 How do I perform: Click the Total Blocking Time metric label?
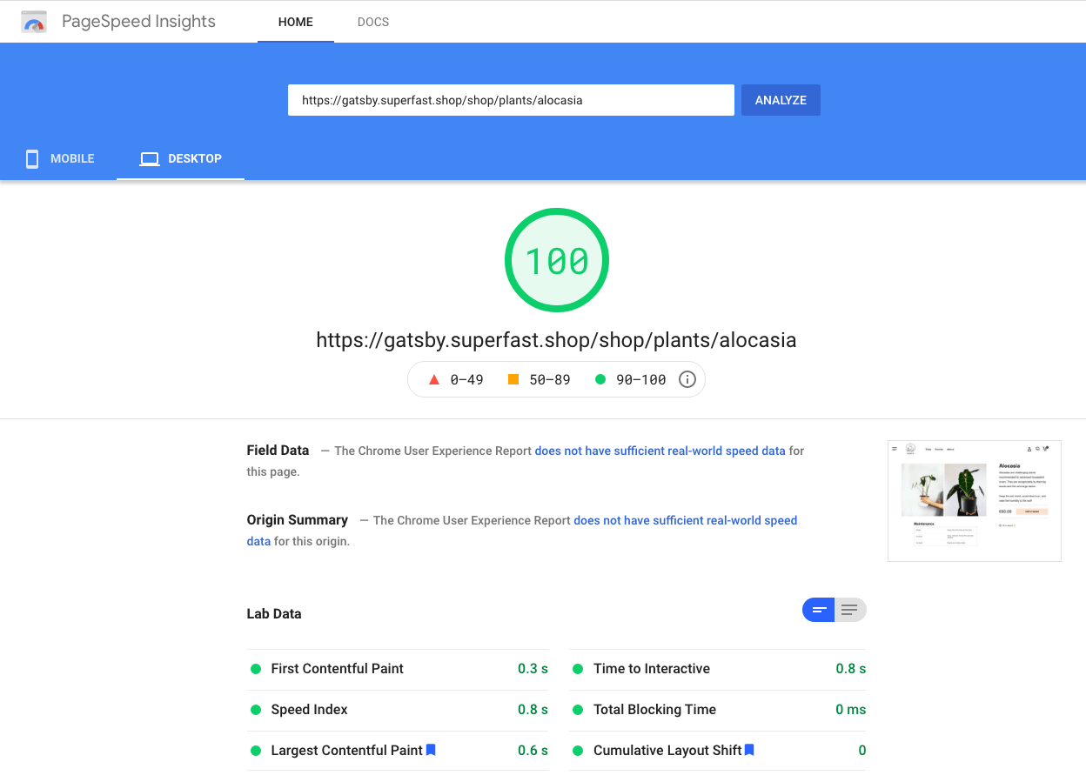tap(654, 710)
